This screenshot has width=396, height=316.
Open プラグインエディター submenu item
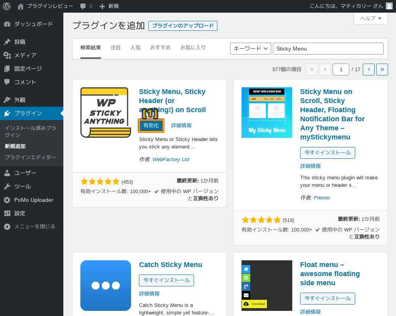[x=30, y=157]
